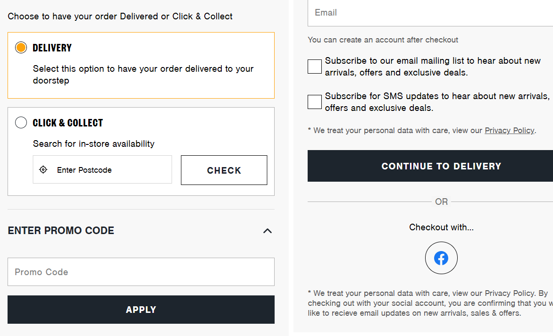Screen dimensions: 553x336
Task: Click the Enter Postcode field
Action: point(102,169)
